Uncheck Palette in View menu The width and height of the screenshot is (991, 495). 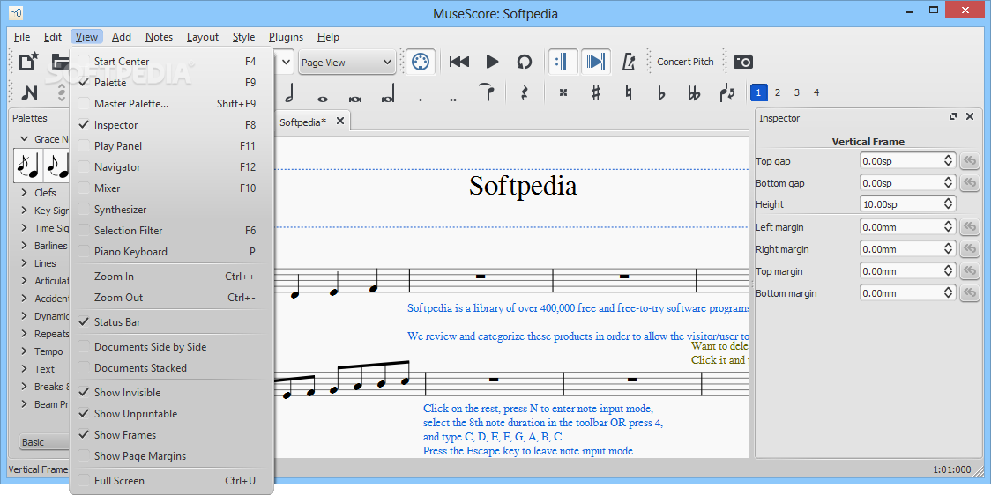[x=171, y=83]
